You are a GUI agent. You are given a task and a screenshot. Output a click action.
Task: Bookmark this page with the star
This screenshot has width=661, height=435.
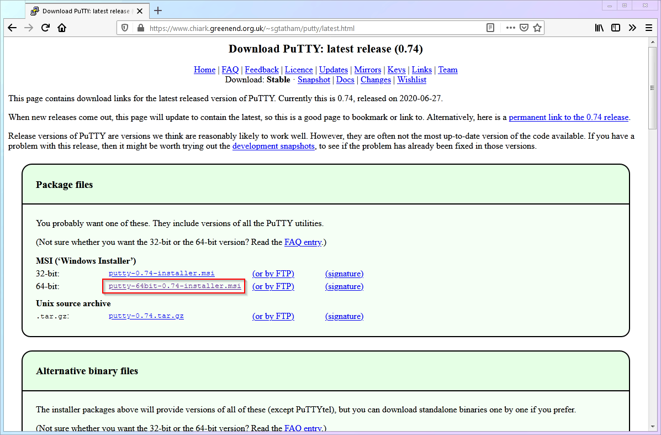click(537, 28)
